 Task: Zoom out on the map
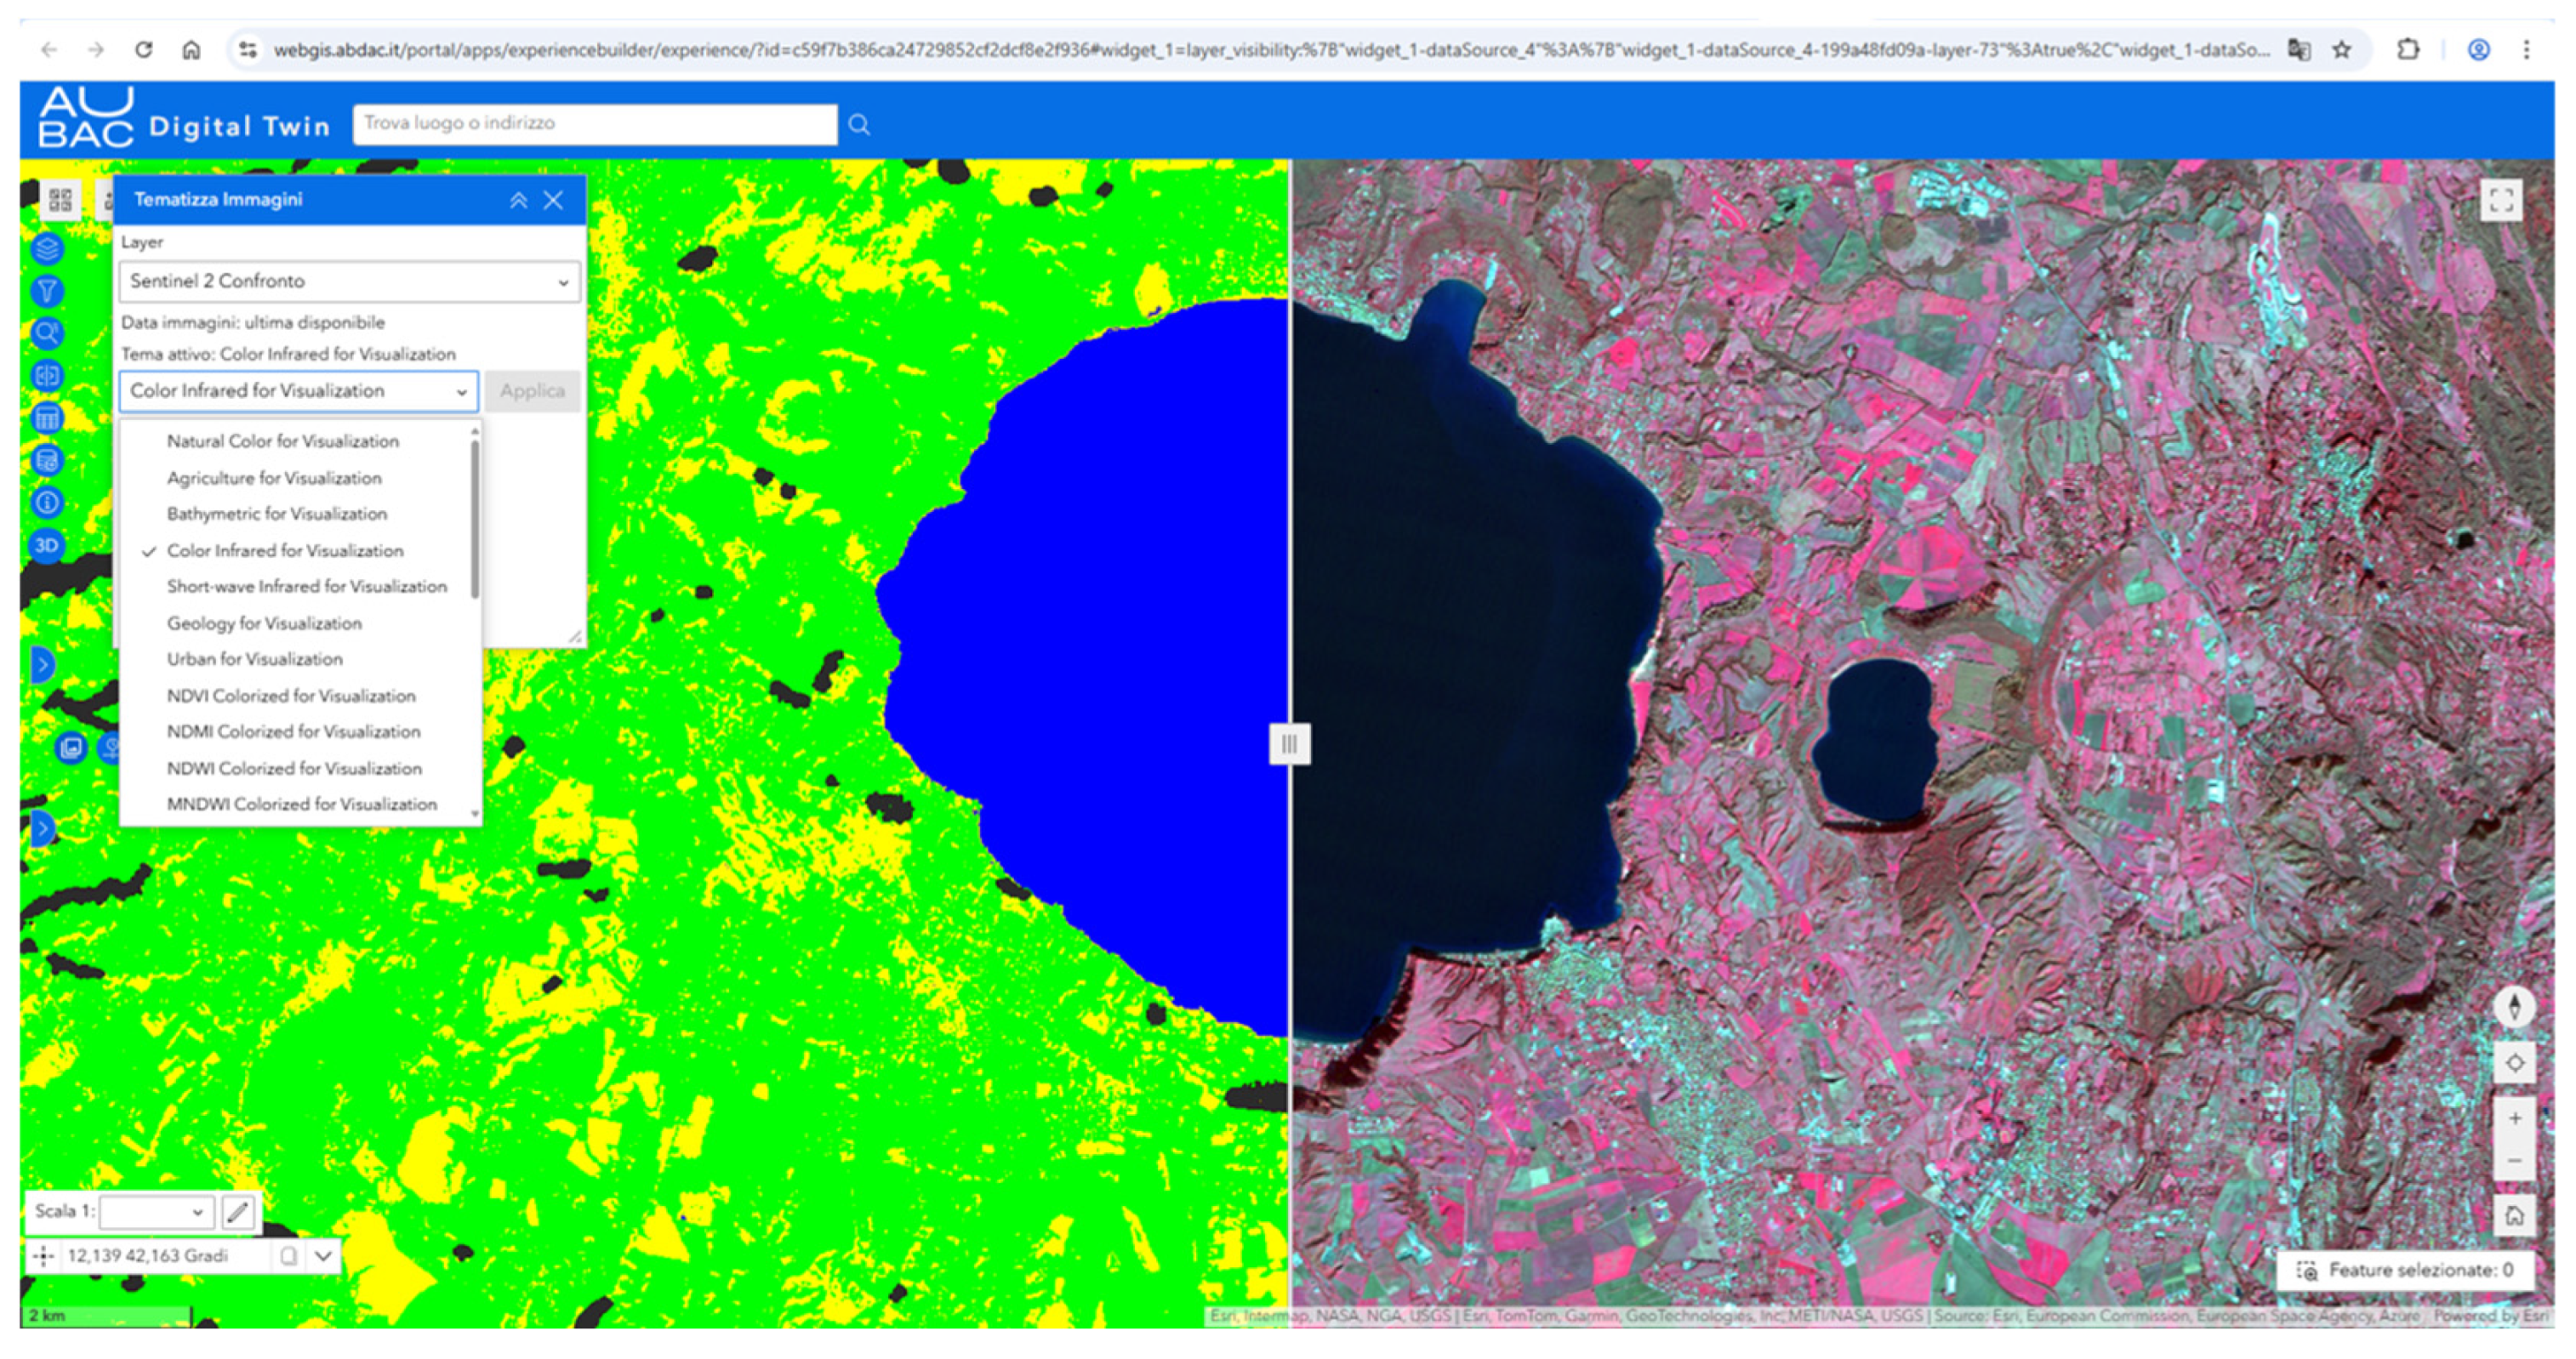tap(2514, 1160)
